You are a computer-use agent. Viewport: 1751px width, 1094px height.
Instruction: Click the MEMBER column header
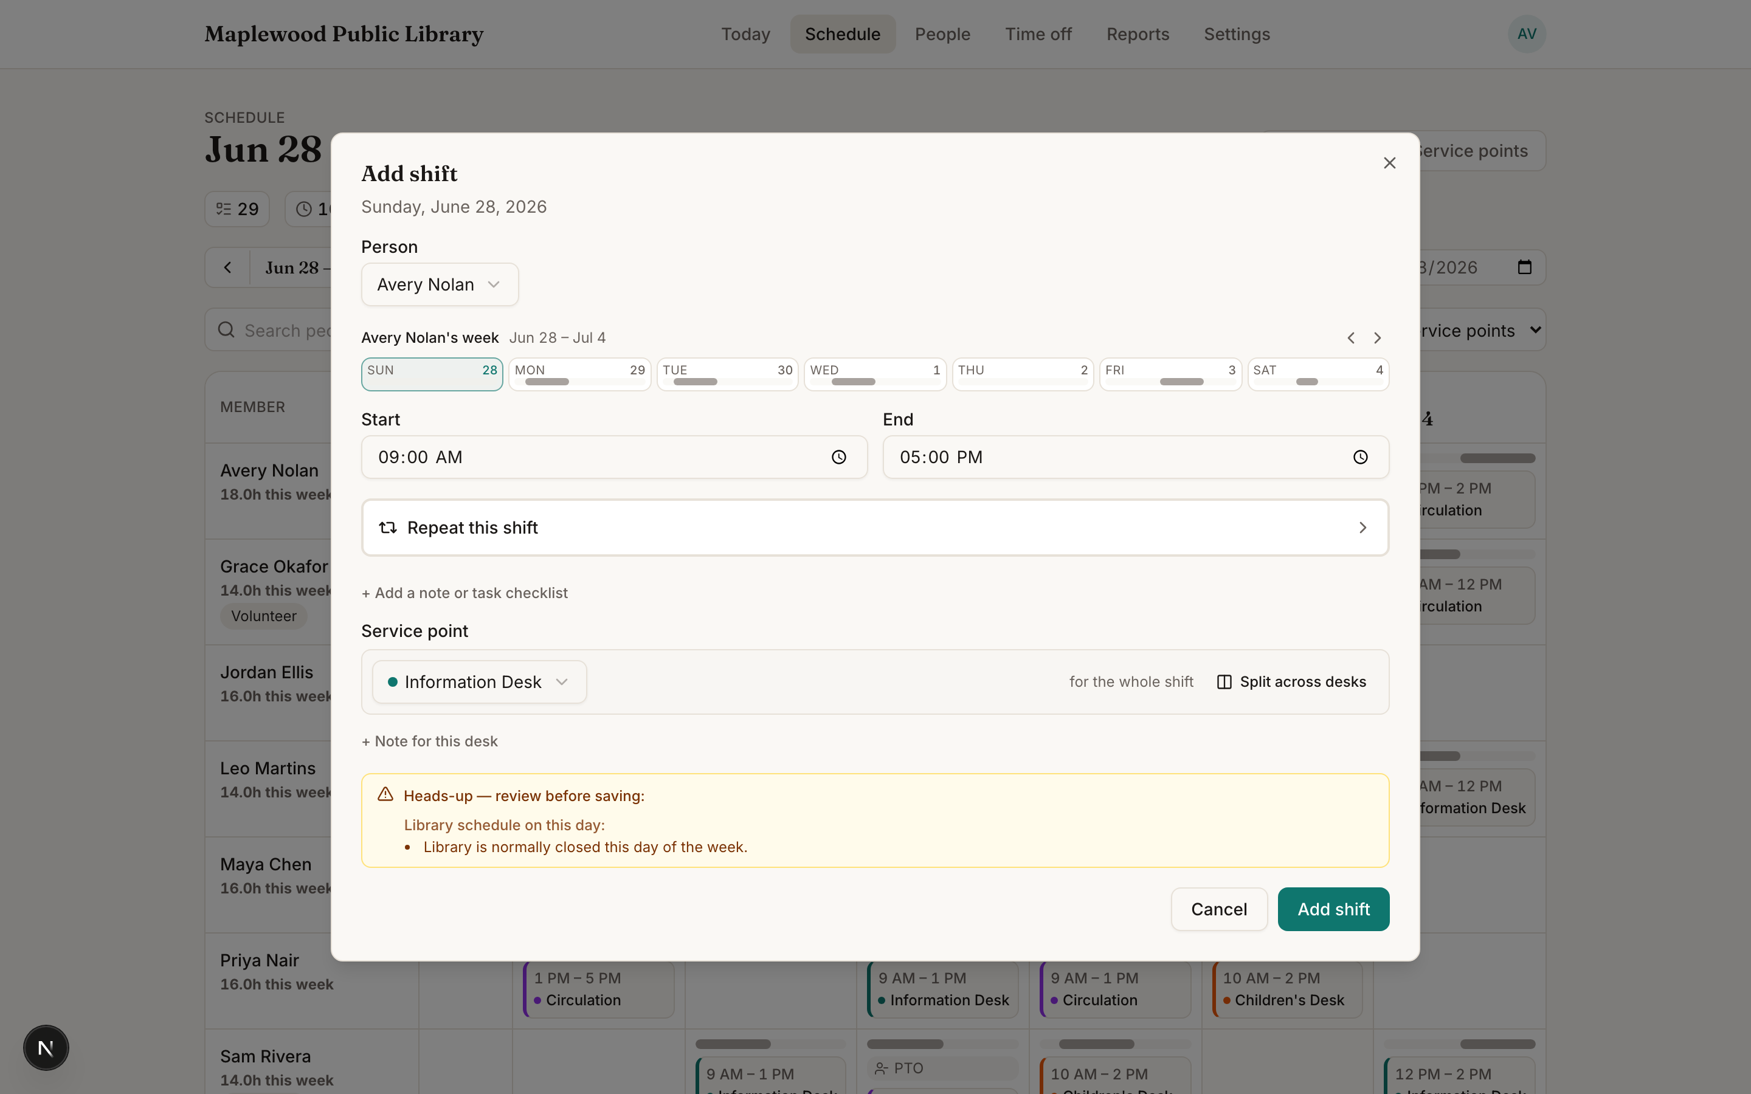point(252,407)
